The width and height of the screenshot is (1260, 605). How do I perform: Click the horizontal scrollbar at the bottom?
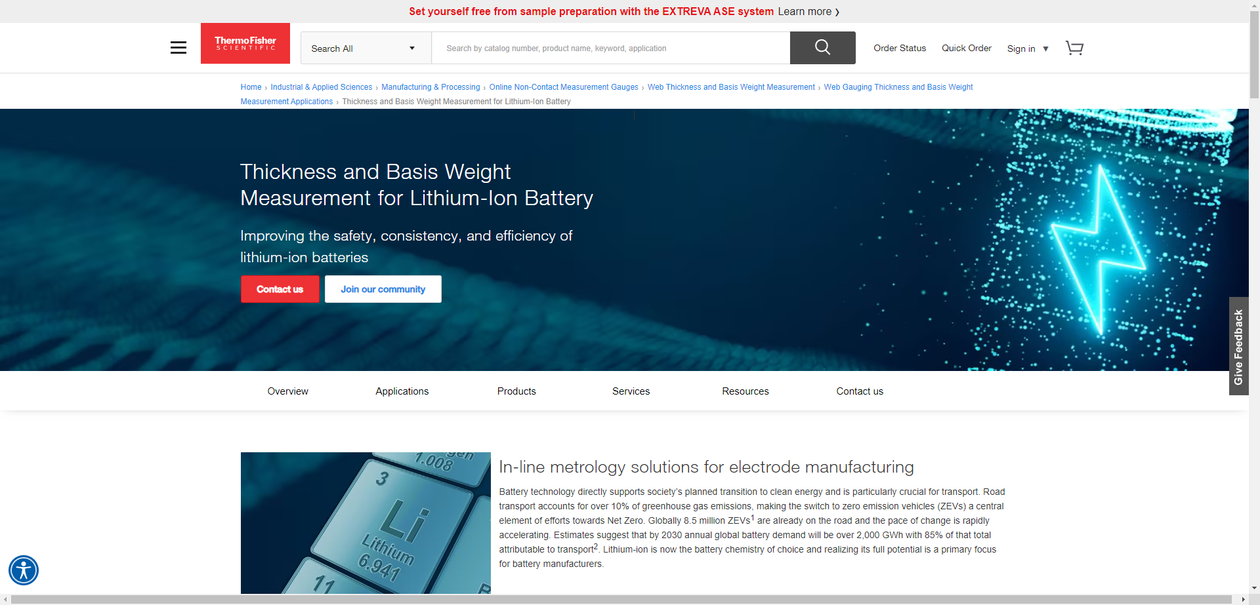tap(621, 600)
